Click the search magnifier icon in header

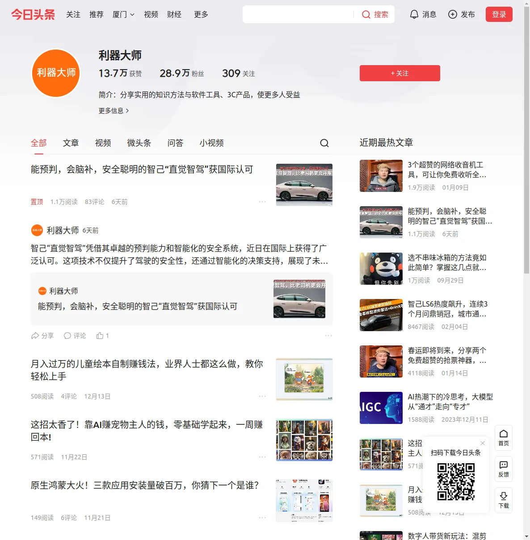click(366, 15)
